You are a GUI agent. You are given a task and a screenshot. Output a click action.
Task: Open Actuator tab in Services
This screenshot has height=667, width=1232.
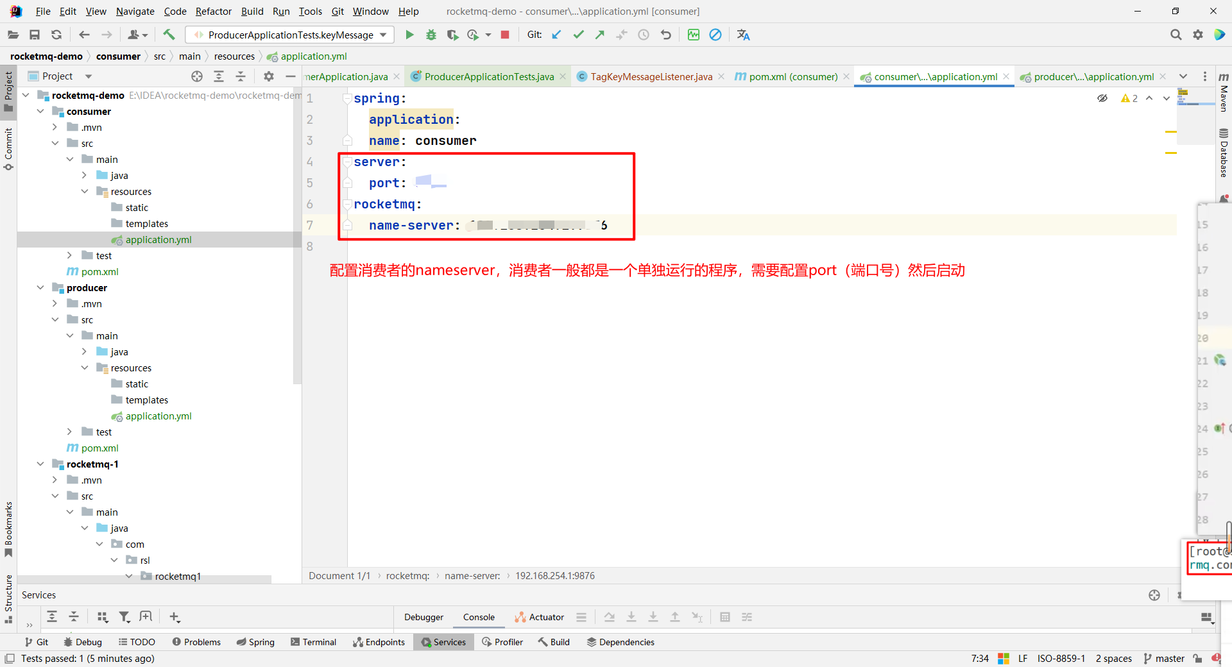(540, 617)
